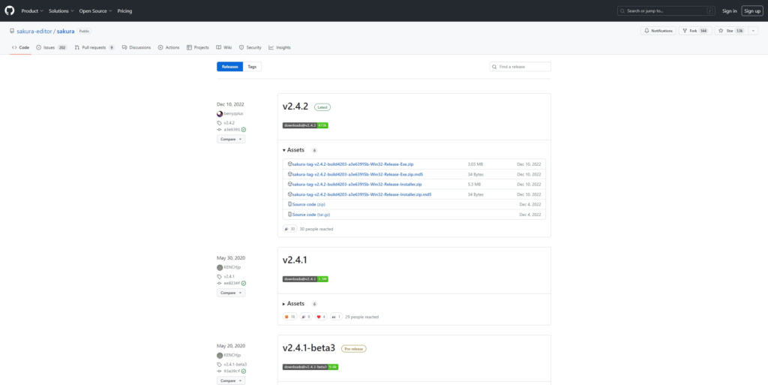The width and height of the screenshot is (768, 385).
Task: Show verified check for commit a3e6391
Action: [244, 130]
